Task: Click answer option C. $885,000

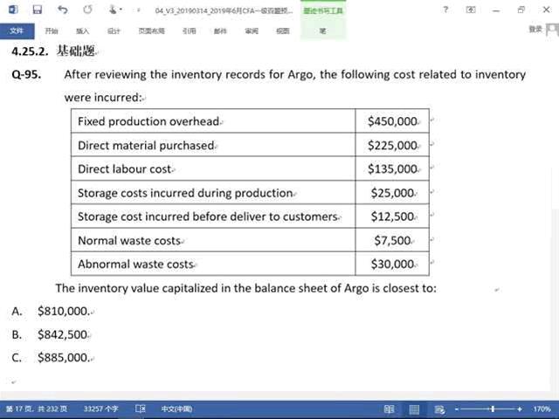Action: pyautogui.click(x=52, y=357)
